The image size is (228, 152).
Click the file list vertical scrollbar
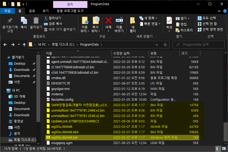(225, 132)
